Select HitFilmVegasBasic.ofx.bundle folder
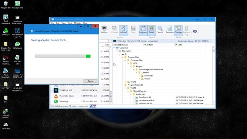The image size is (247, 139). 151,69
